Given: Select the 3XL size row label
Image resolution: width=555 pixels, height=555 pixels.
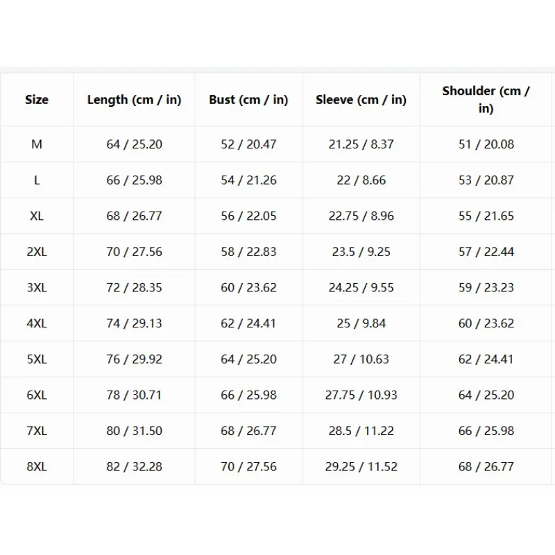Looking at the screenshot, I should click(x=37, y=287).
